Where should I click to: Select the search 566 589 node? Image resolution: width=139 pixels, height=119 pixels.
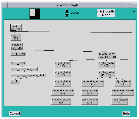[x=17, y=46]
